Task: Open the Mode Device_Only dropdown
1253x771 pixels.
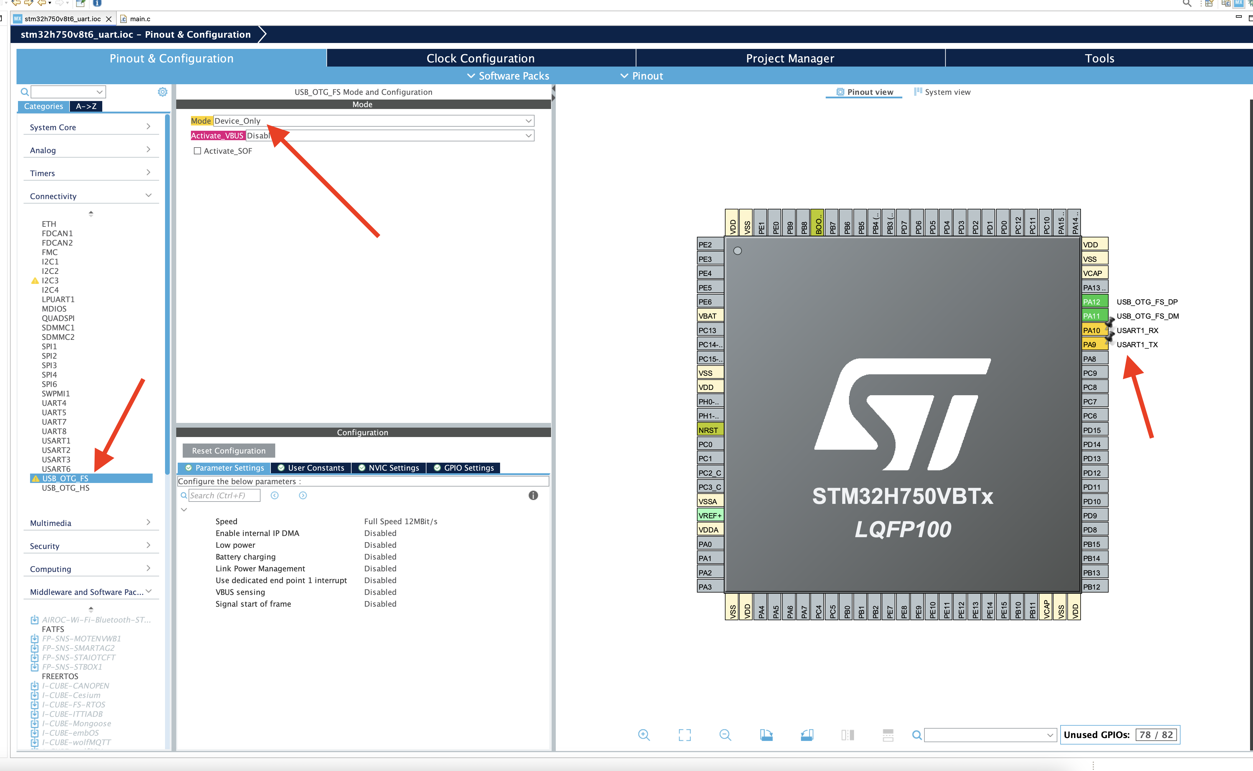Action: point(373,121)
